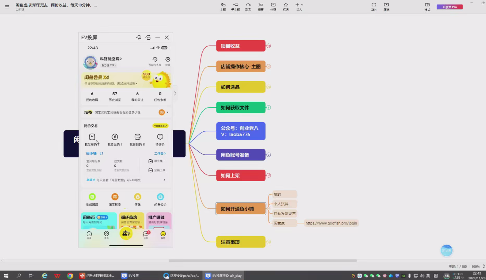Switch to 消息 messages tab
Screen dimensions: 486x280
[x=146, y=235]
